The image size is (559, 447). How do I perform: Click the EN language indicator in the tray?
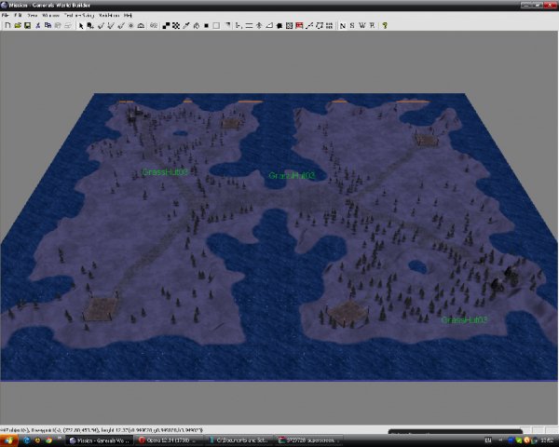(488, 440)
